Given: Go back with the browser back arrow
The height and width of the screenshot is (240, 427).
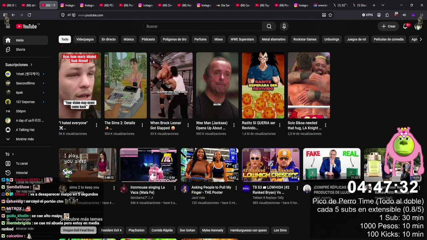Looking at the screenshot, I should click(x=13, y=15).
